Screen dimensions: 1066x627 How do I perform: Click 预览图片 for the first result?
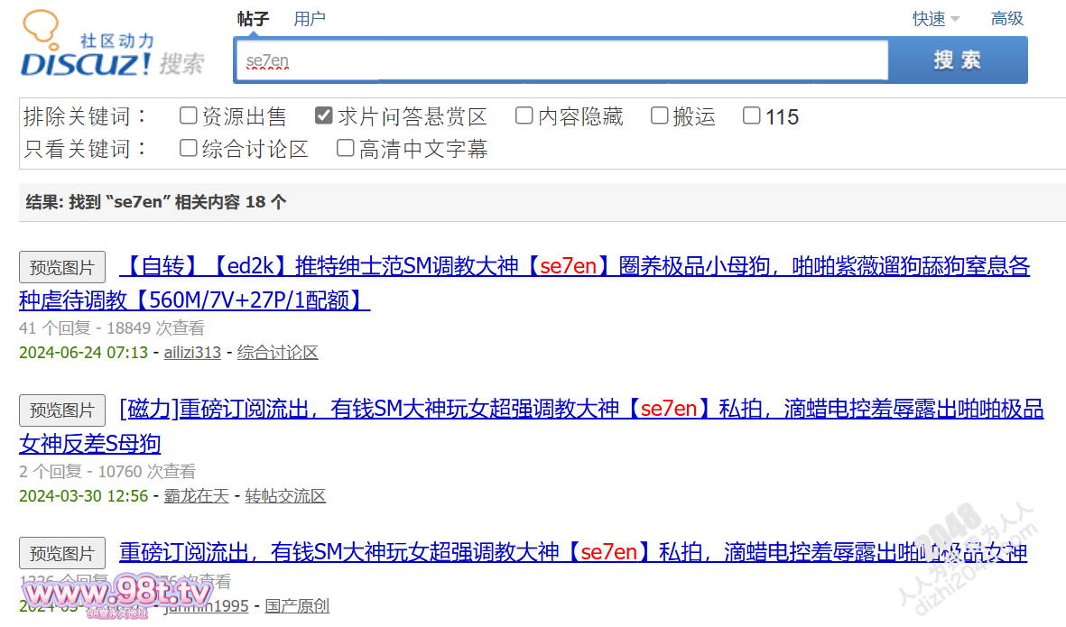pos(62,267)
